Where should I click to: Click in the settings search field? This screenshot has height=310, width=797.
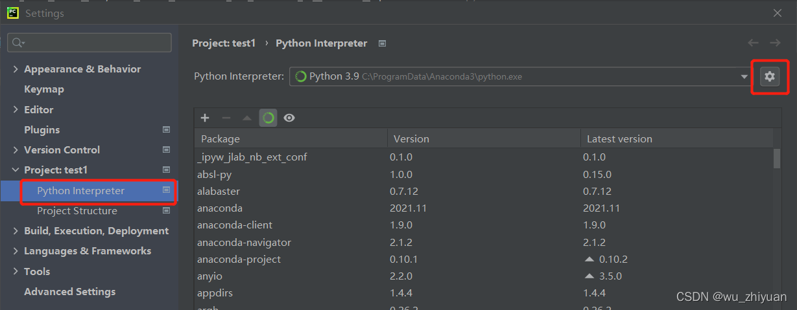89,43
